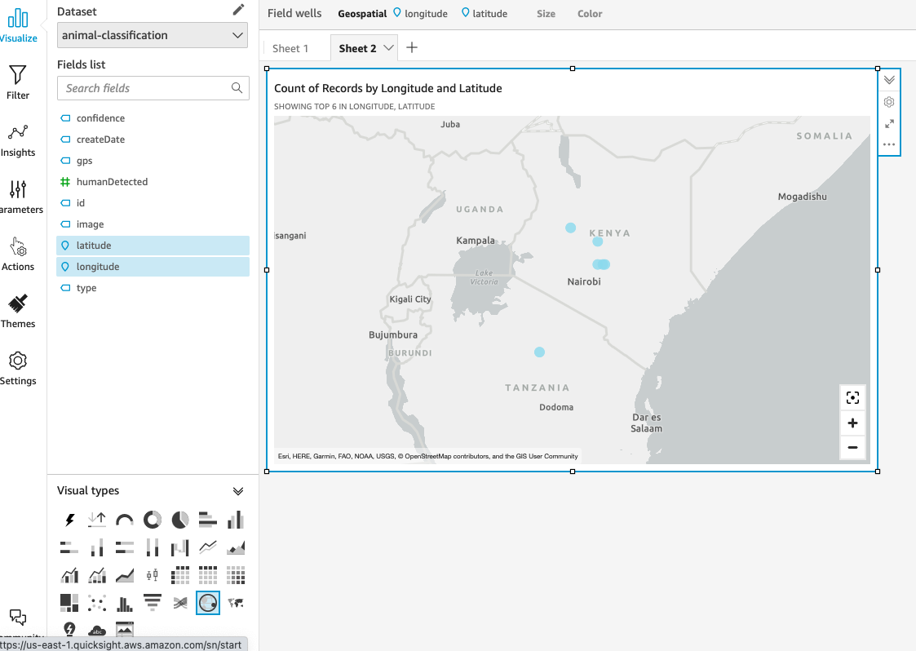
Task: Click the pencil icon to edit dataset
Action: click(x=238, y=10)
